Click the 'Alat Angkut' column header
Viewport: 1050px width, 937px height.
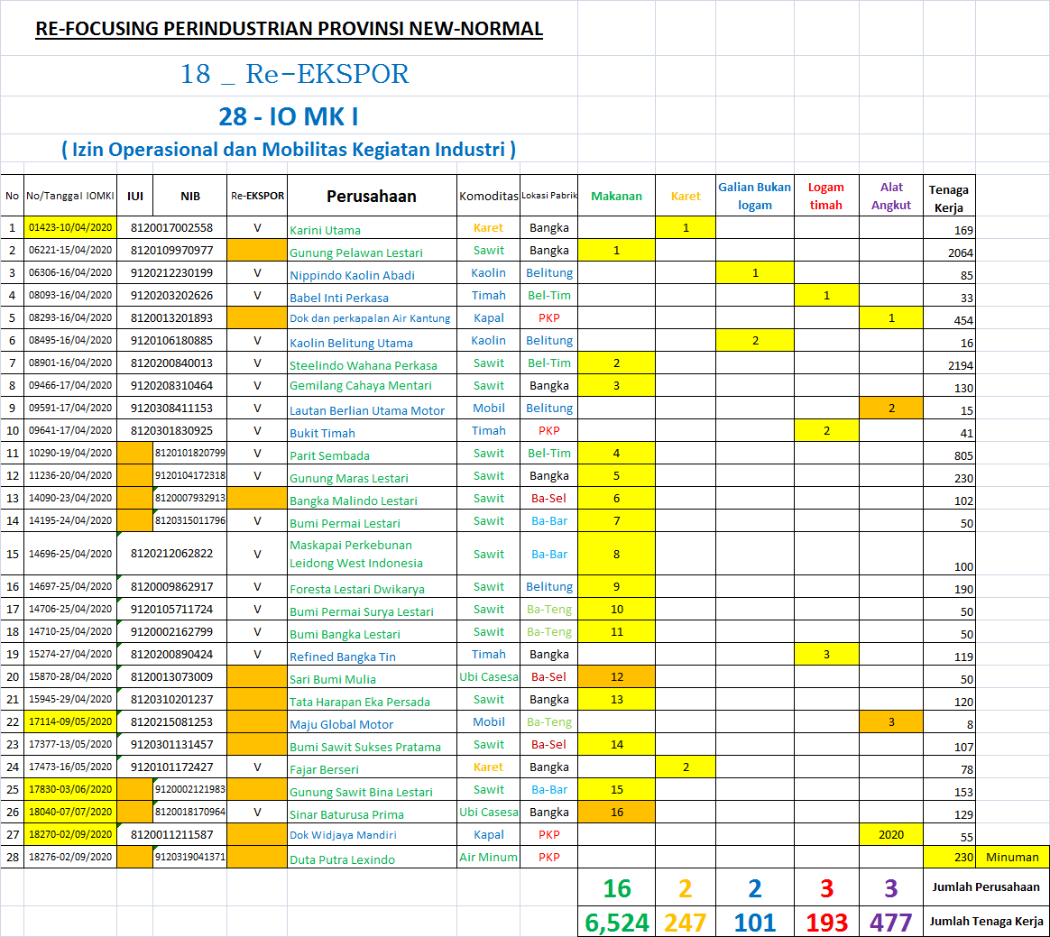[891, 196]
